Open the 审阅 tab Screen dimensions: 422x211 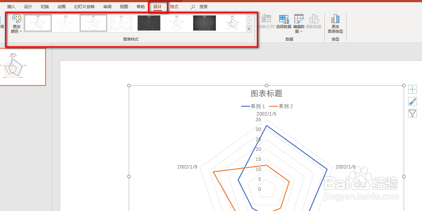click(107, 7)
